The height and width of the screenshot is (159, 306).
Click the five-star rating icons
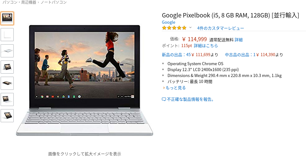click(174, 28)
